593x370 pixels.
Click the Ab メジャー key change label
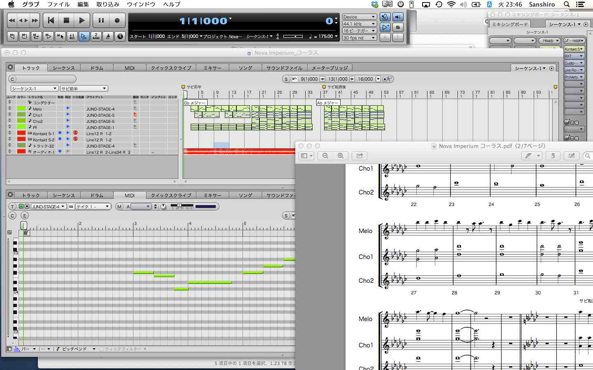(x=328, y=103)
